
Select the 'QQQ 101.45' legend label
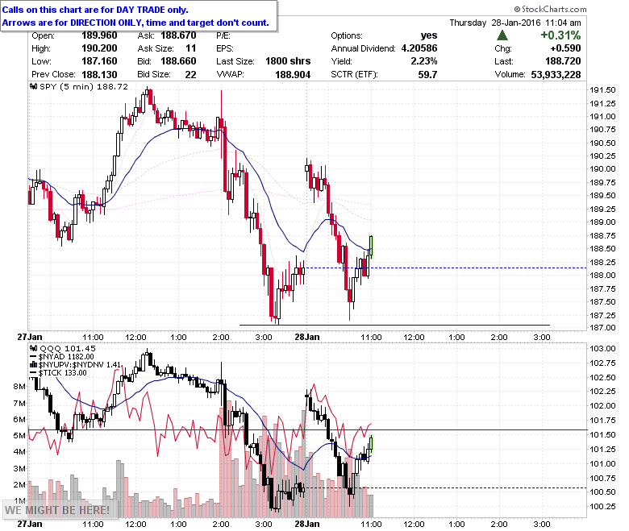click(68, 348)
